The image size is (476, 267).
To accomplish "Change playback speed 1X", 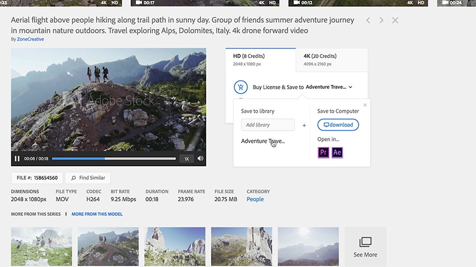I will pos(186,159).
